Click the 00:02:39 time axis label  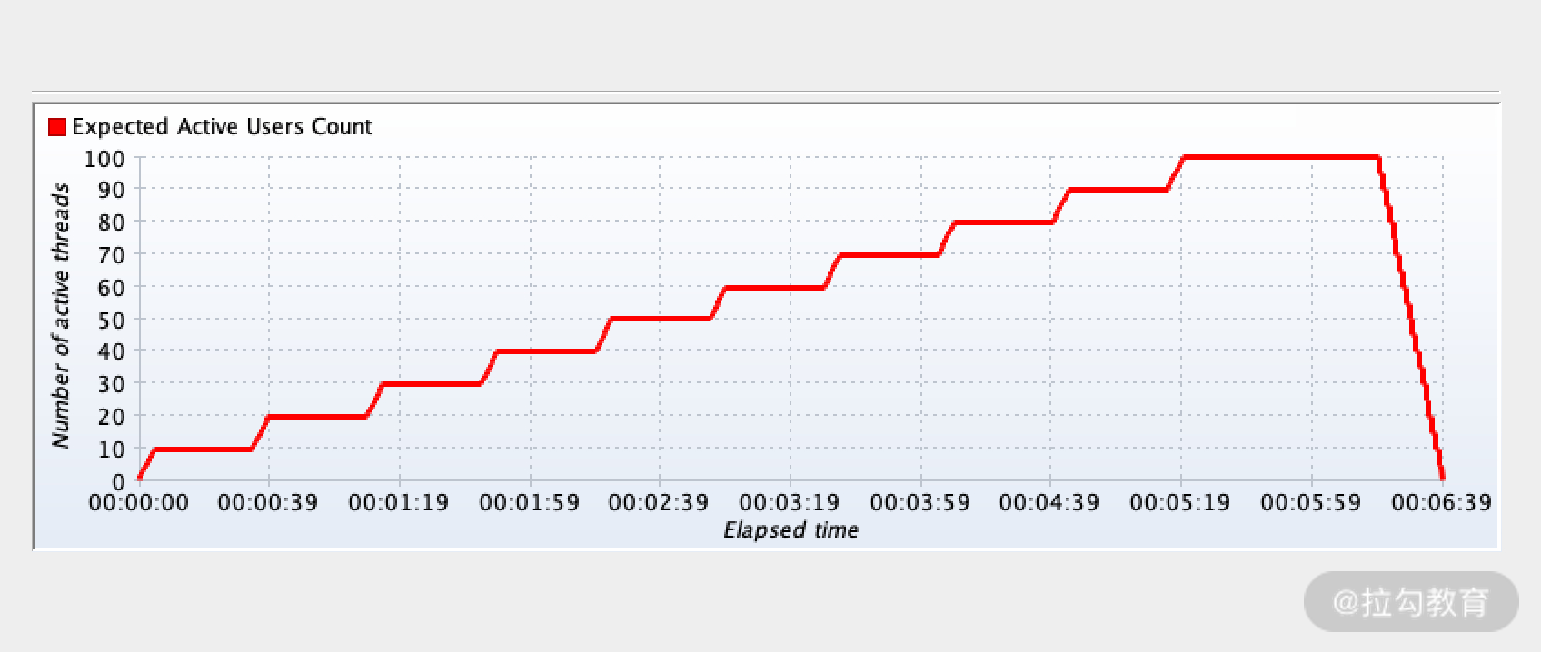tap(659, 503)
